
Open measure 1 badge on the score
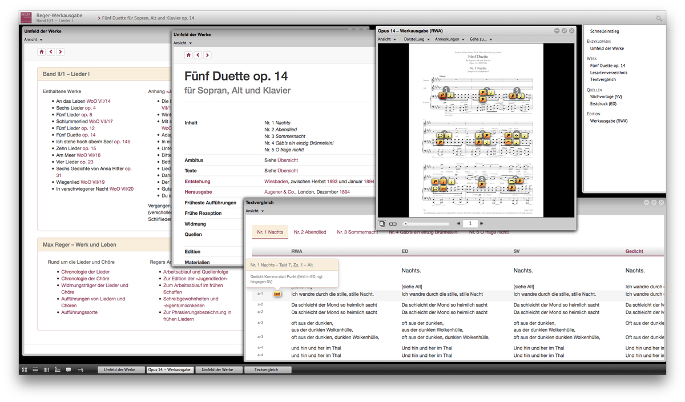pyautogui.click(x=446, y=90)
